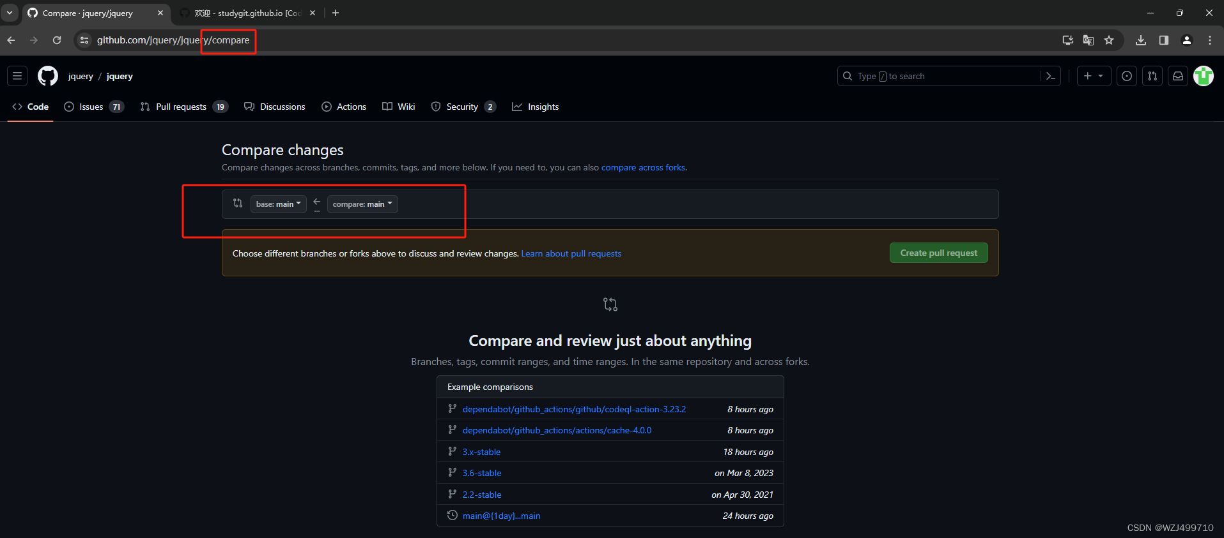Image resolution: width=1224 pixels, height=538 pixels.
Task: View site information icon in address bar
Action: point(84,40)
